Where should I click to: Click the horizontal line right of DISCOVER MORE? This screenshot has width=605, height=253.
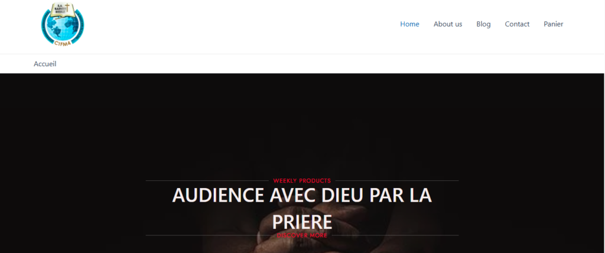(x=395, y=235)
